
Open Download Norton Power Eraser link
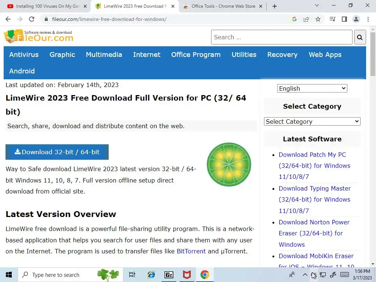click(314, 233)
